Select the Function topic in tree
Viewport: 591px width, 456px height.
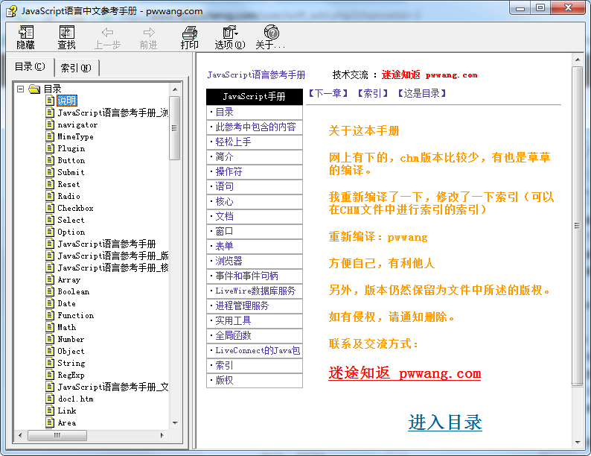(75, 316)
